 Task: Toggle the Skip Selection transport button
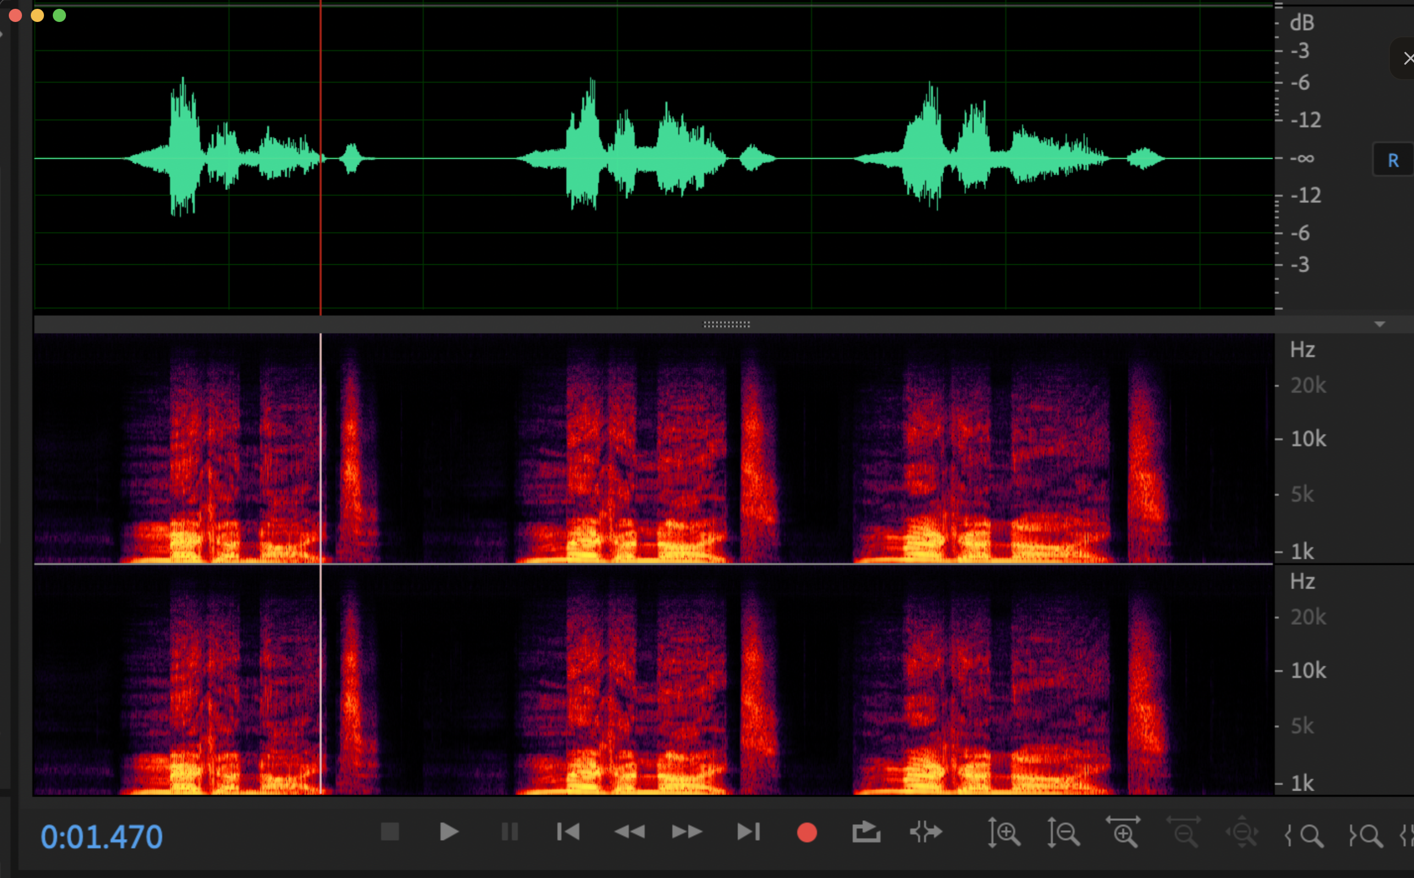point(926,831)
